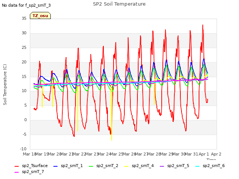Click the -10 y-axis tick label
239x179 pixels.
[x=23, y=149]
